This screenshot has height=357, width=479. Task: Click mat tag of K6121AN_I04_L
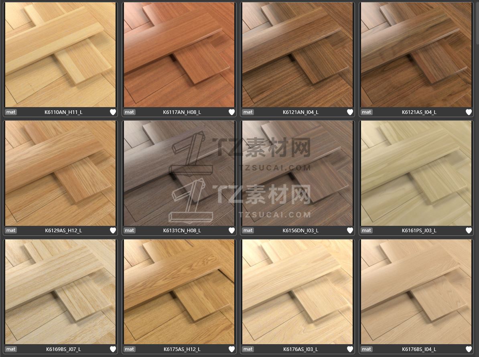[x=248, y=112]
